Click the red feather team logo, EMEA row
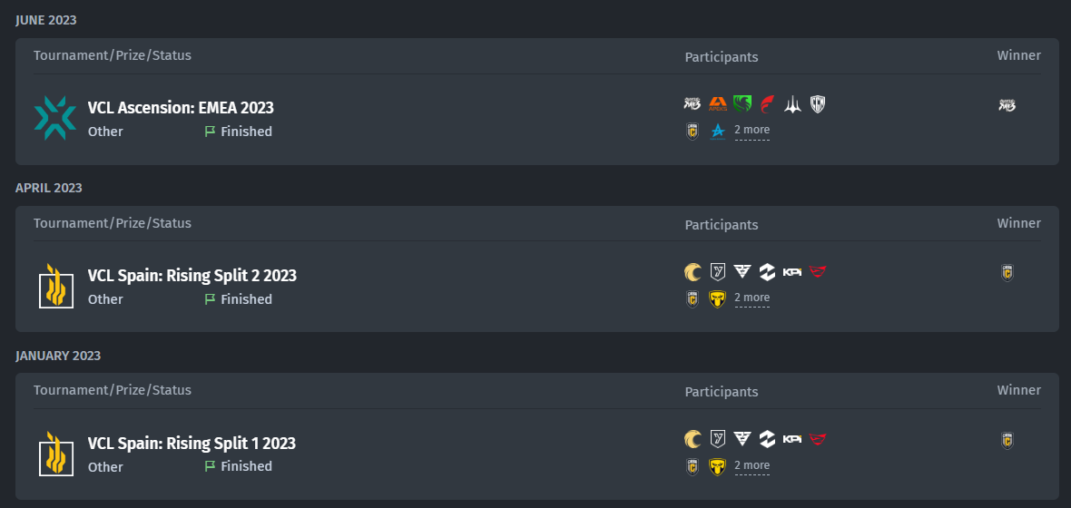Viewport: 1071px width, 508px height. pos(767,103)
